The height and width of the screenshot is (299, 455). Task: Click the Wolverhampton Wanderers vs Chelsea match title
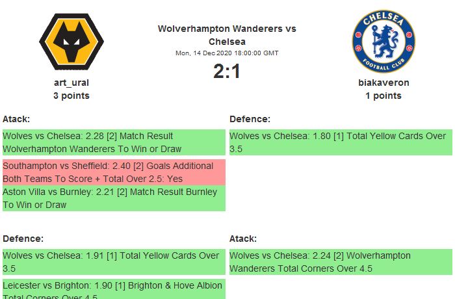227,35
